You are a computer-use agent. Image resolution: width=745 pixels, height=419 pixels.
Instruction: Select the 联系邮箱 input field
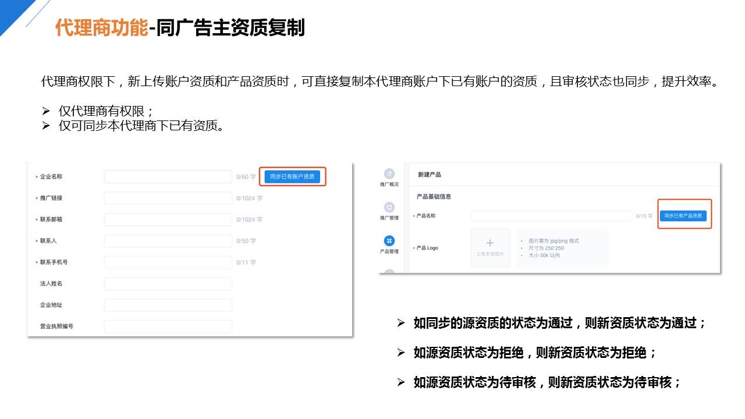[168, 220]
